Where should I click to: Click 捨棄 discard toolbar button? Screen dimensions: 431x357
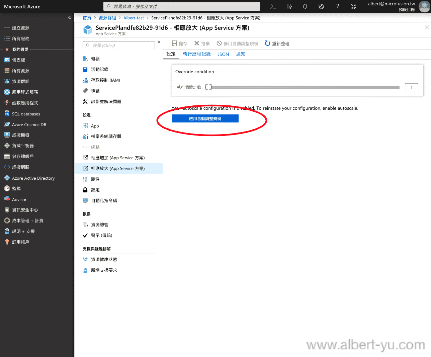click(x=202, y=43)
